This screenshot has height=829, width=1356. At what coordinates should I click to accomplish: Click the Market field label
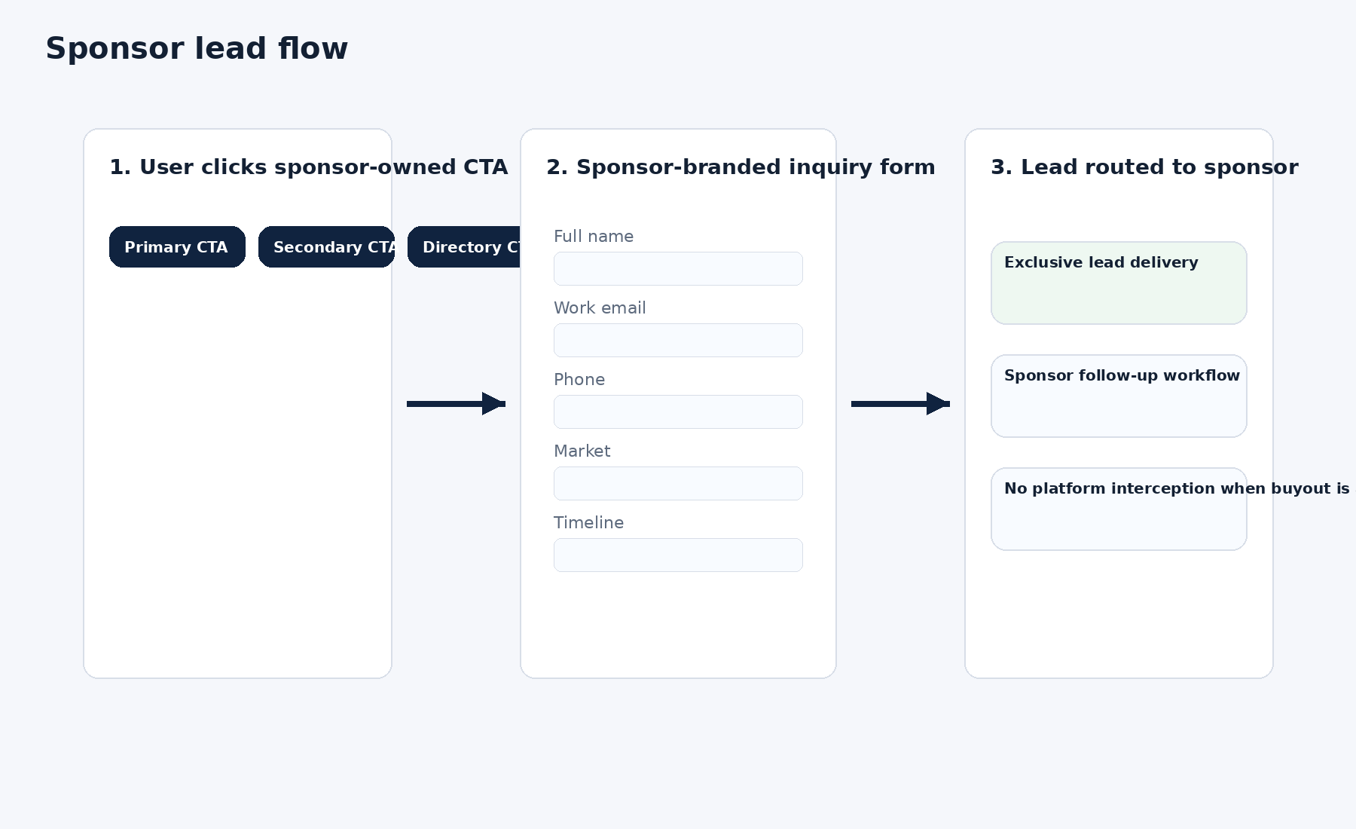coord(582,451)
